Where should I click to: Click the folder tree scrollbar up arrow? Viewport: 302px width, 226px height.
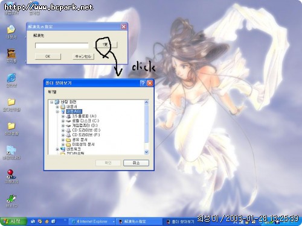click(x=146, y=102)
